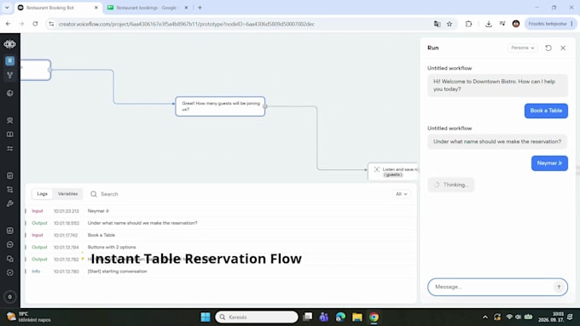This screenshot has width=580, height=326.
Task: Click the account avatar at sidebar bottom
Action: click(x=10, y=297)
